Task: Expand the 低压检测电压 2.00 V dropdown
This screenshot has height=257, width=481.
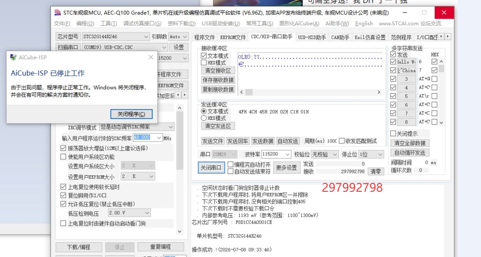Action: 147,213
